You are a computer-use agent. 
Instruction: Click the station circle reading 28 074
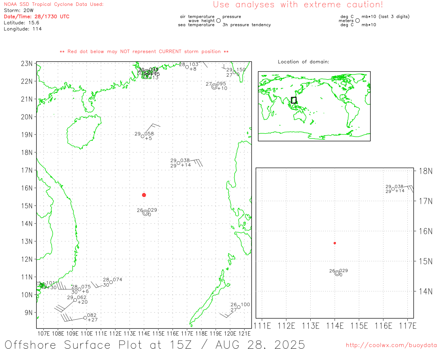[111, 282]
